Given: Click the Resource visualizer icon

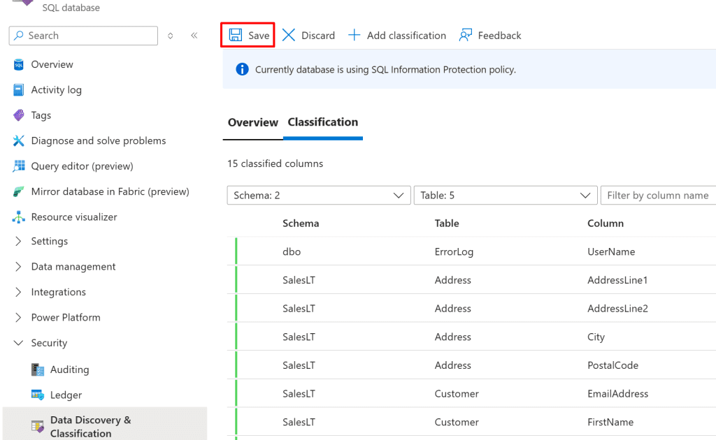Looking at the screenshot, I should [19, 217].
